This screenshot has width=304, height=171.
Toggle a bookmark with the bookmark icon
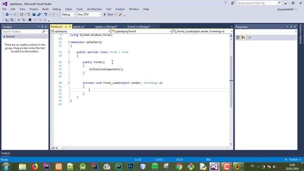[30, 20]
